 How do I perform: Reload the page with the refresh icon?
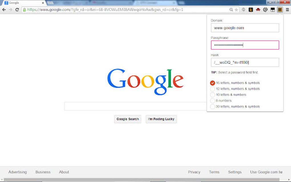pyautogui.click(x=17, y=10)
